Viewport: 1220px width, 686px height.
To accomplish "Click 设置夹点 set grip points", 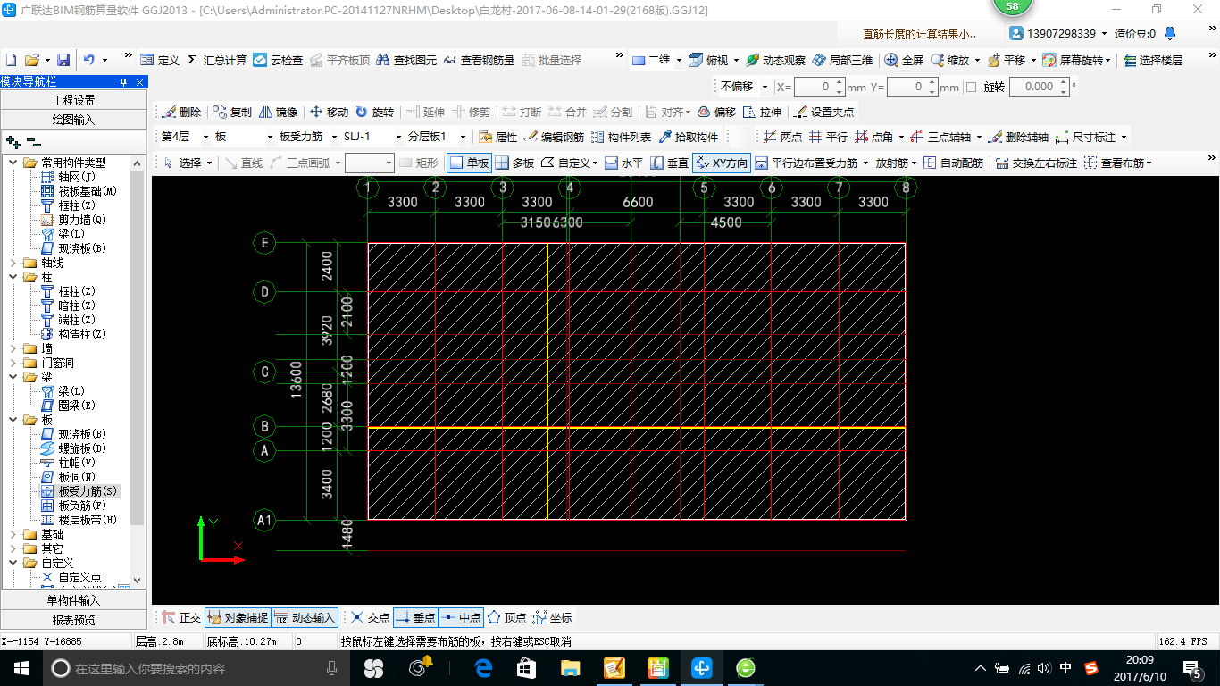I will click(x=823, y=112).
